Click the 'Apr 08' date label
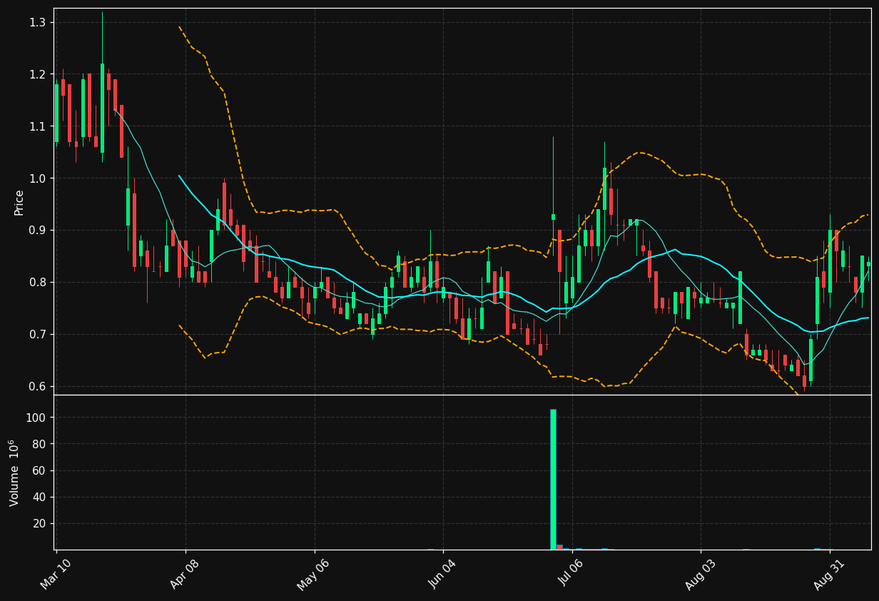879x601 pixels. click(x=184, y=574)
